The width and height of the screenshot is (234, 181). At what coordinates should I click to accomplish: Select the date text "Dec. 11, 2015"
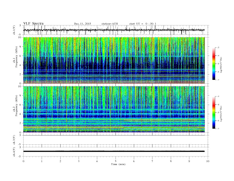tap(82, 24)
